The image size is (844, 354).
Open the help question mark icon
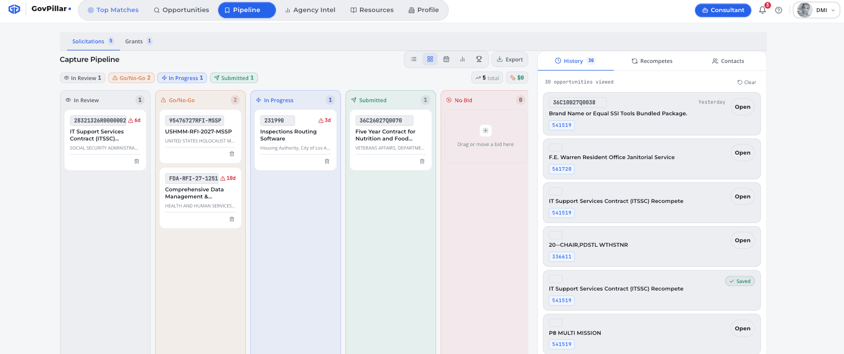pyautogui.click(x=779, y=10)
